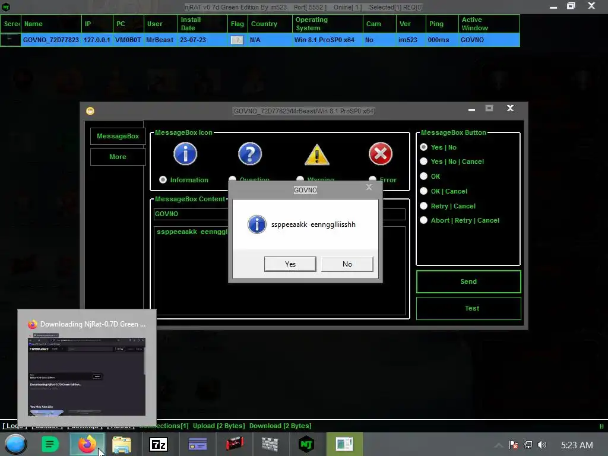
Task: Select the OK | Cancel option
Action: coord(423,191)
